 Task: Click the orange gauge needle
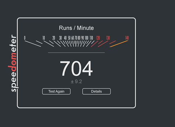pos(119,44)
